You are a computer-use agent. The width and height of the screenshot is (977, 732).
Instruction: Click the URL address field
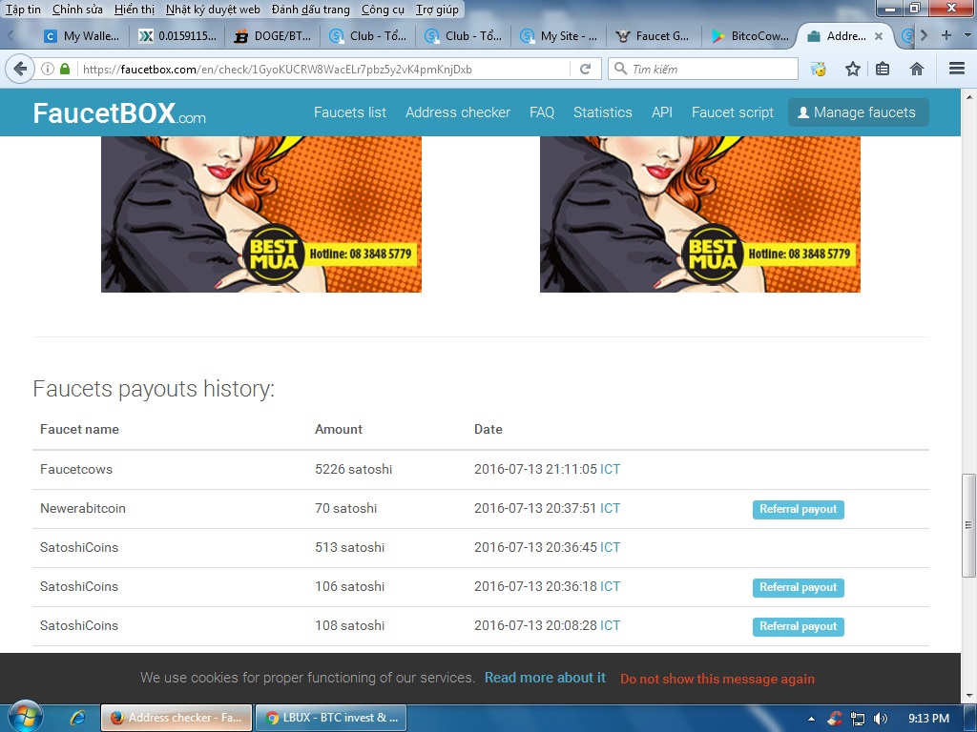click(x=324, y=69)
